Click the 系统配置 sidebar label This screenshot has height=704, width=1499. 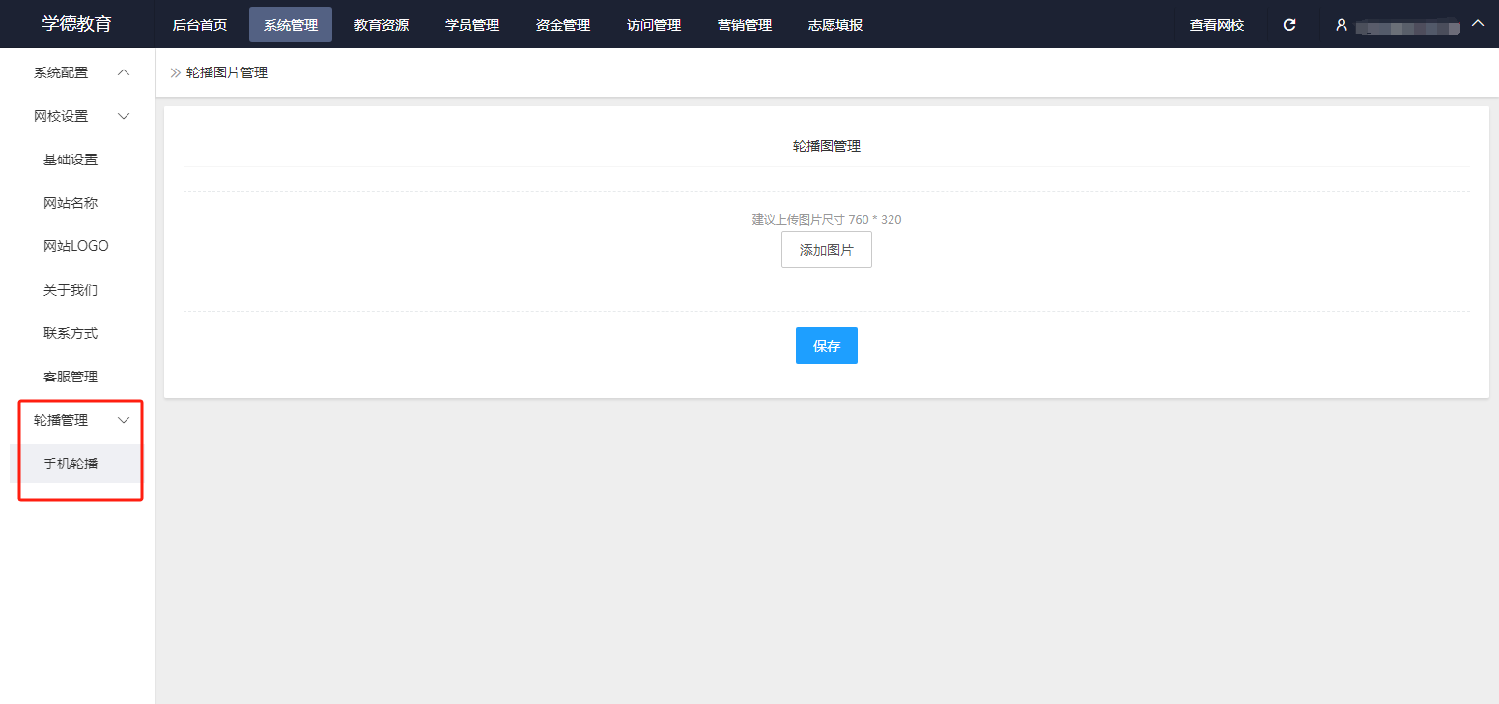pos(61,72)
